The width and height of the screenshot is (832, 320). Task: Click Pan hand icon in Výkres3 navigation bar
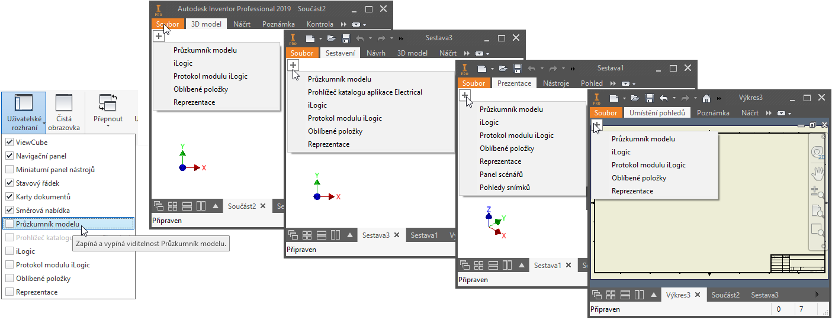tap(818, 173)
